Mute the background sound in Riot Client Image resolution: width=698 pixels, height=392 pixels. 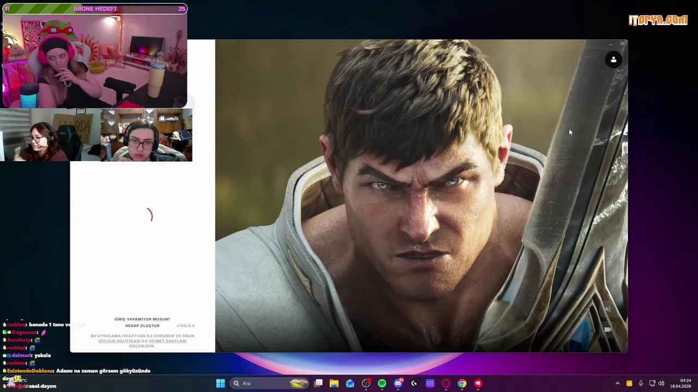point(607,309)
